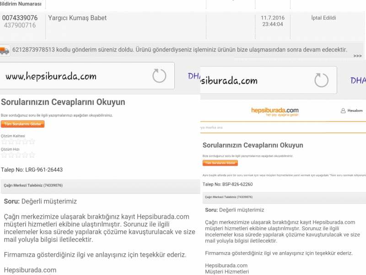This screenshot has height=275, width=366.
Task: Rate Çözüm Kalitesi with the first star
Action: (4, 141)
